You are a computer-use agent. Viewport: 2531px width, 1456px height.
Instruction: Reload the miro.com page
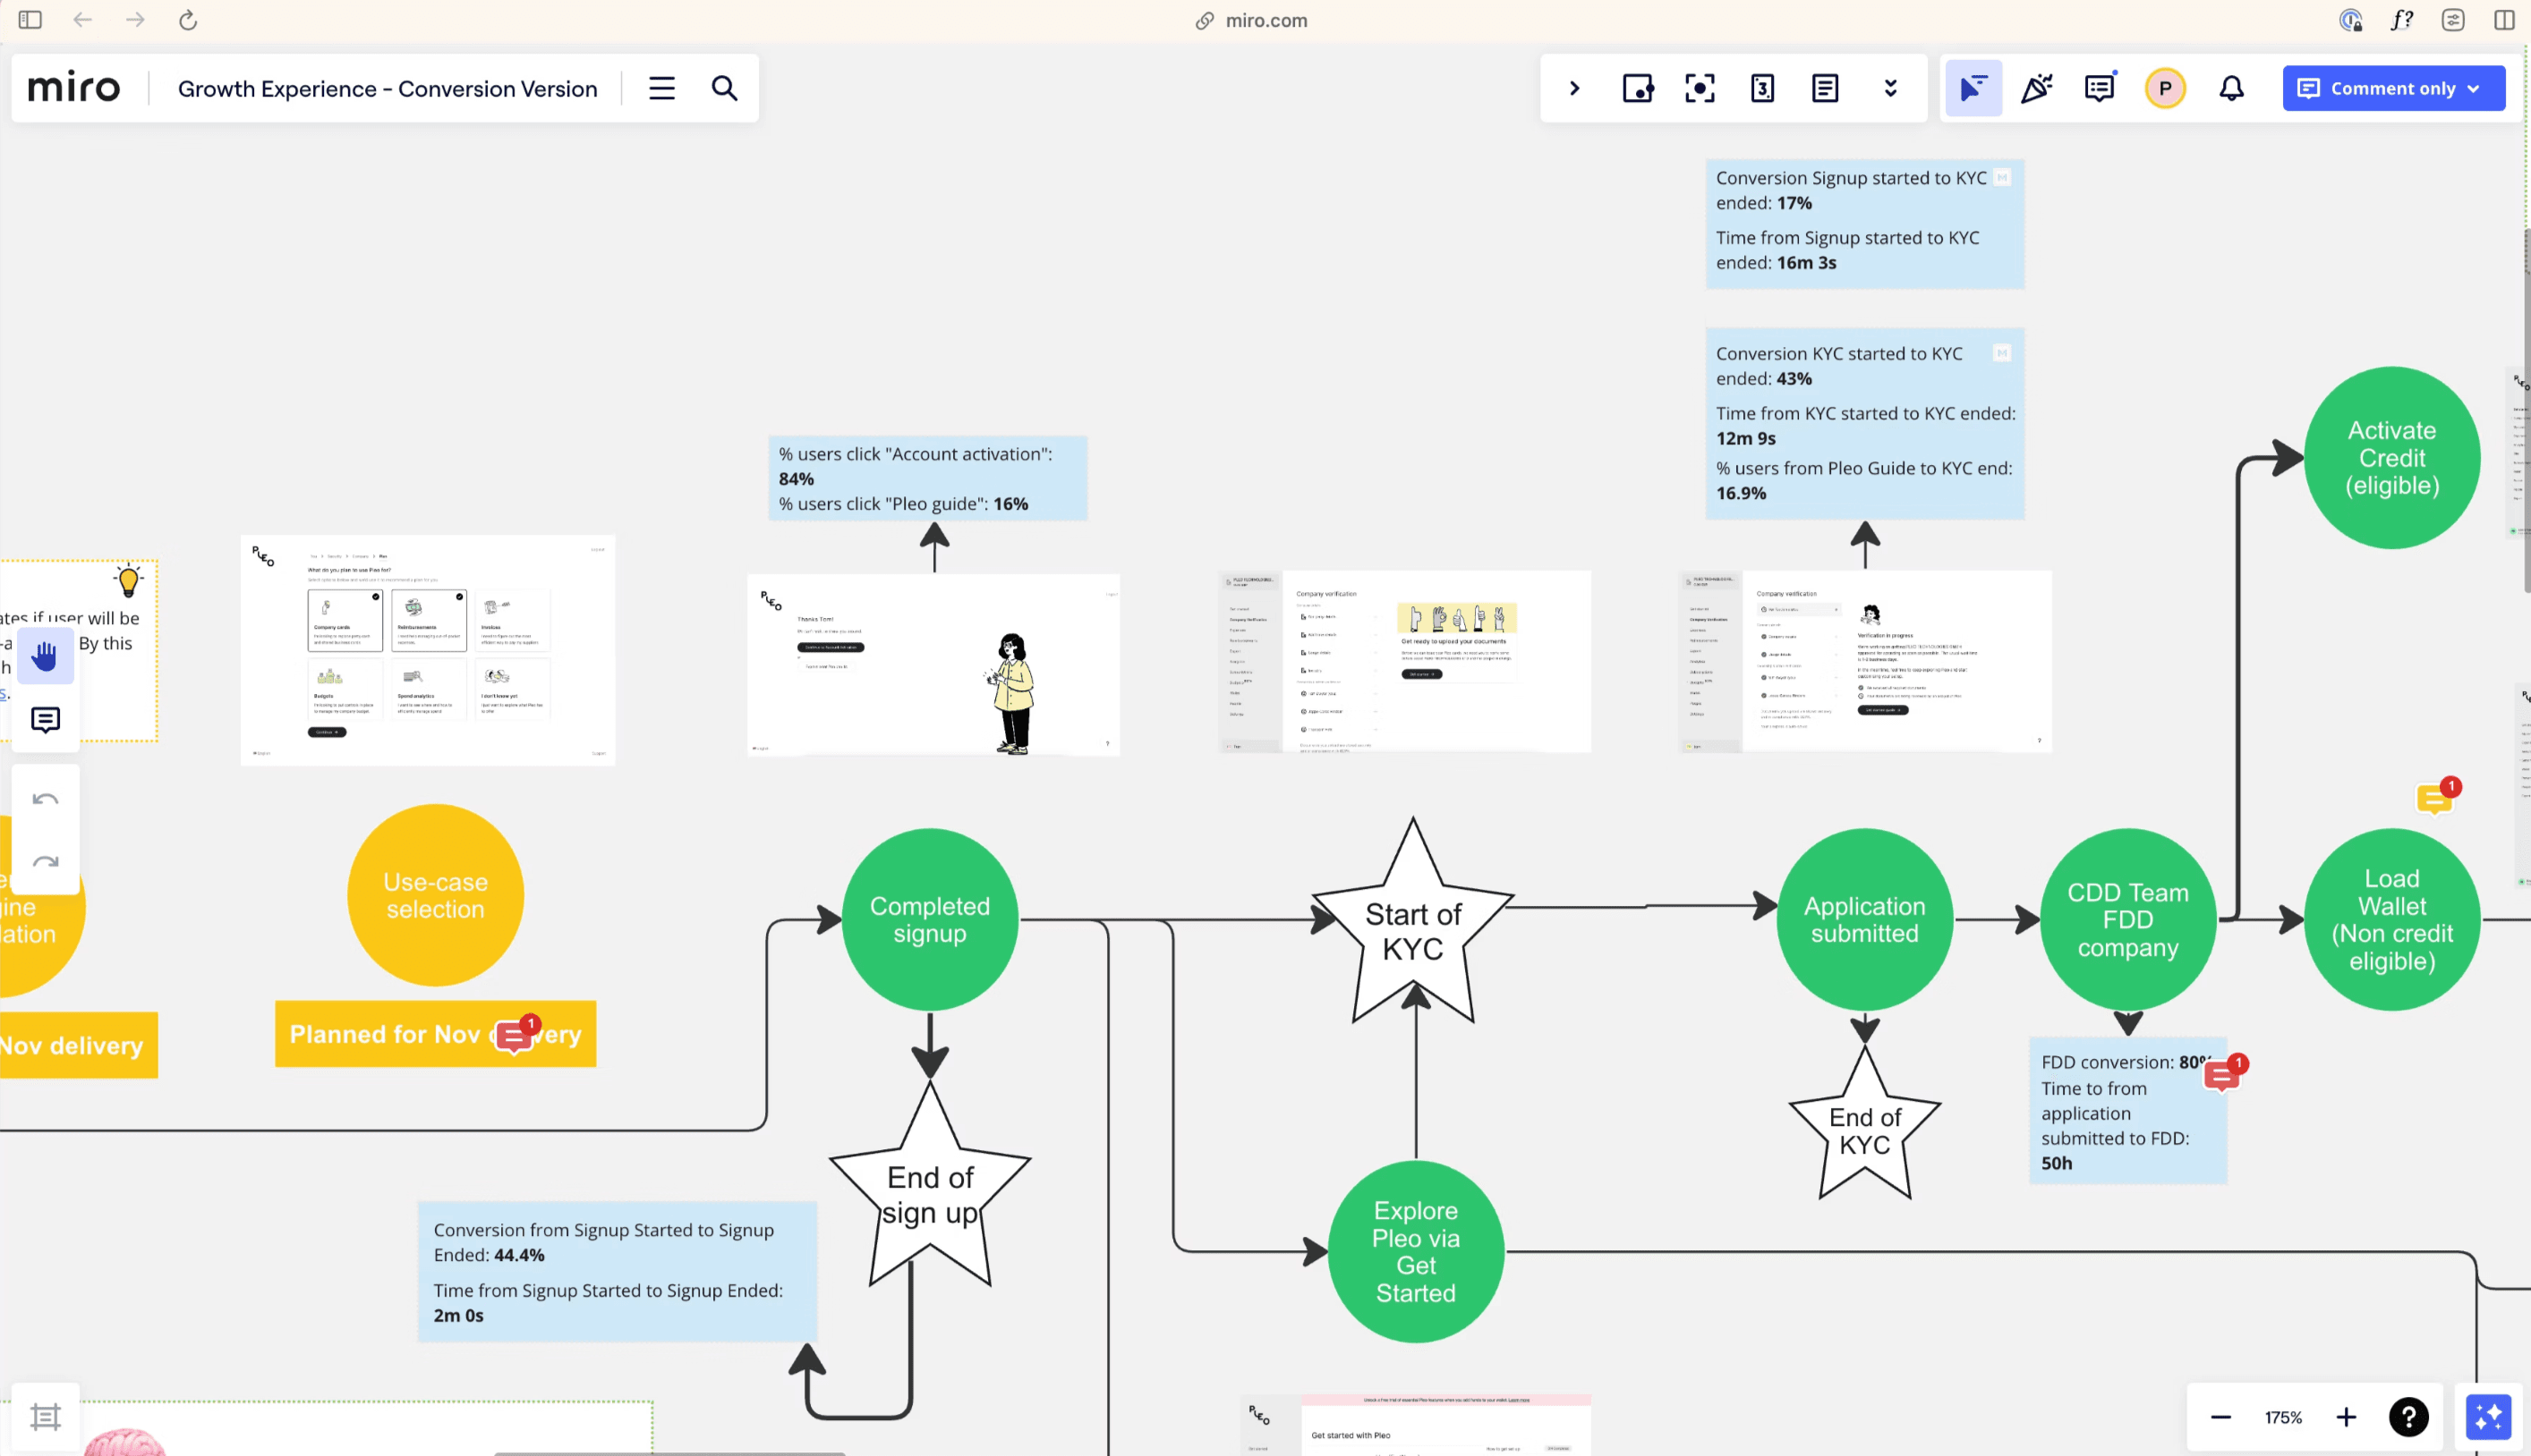pos(188,20)
